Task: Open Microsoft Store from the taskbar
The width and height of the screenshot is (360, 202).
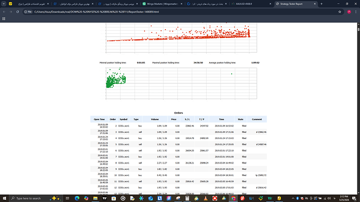Action: tap(114, 198)
